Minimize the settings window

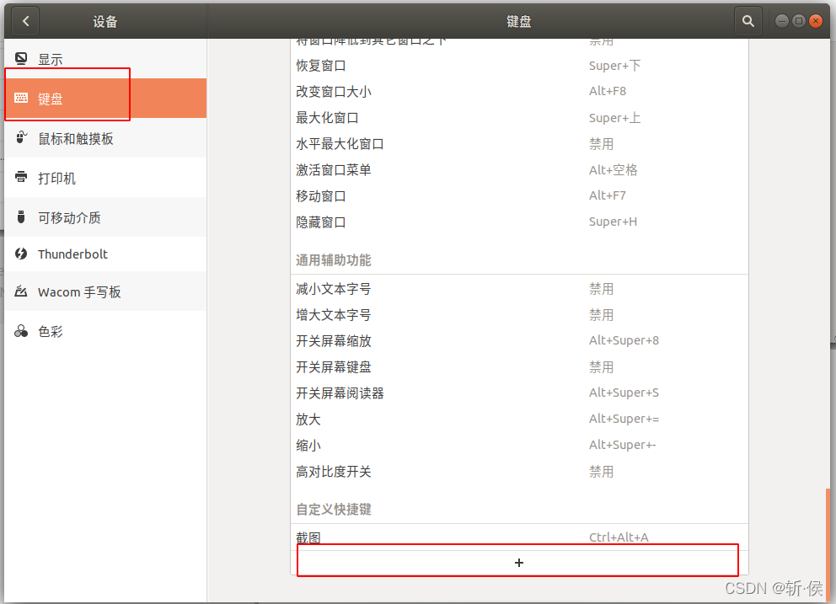781,21
